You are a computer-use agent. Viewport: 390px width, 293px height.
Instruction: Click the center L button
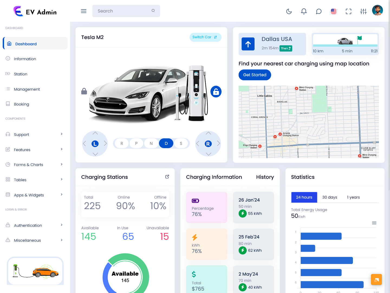tap(95, 144)
